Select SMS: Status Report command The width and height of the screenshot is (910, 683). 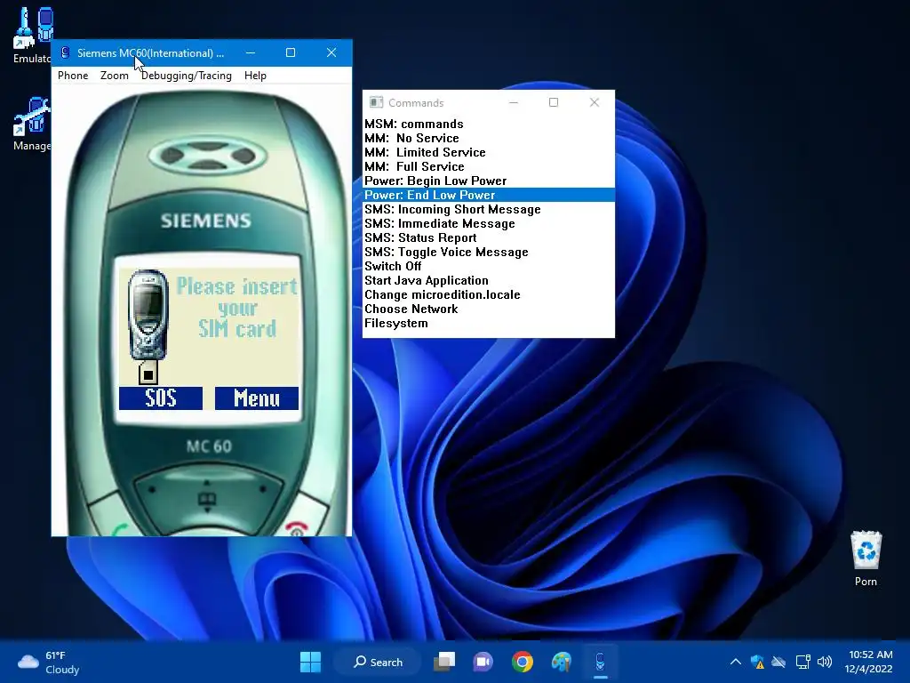[489, 237]
